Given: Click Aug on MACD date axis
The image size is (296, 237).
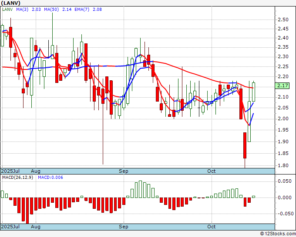Looking at the screenshot, I should (36, 227).
